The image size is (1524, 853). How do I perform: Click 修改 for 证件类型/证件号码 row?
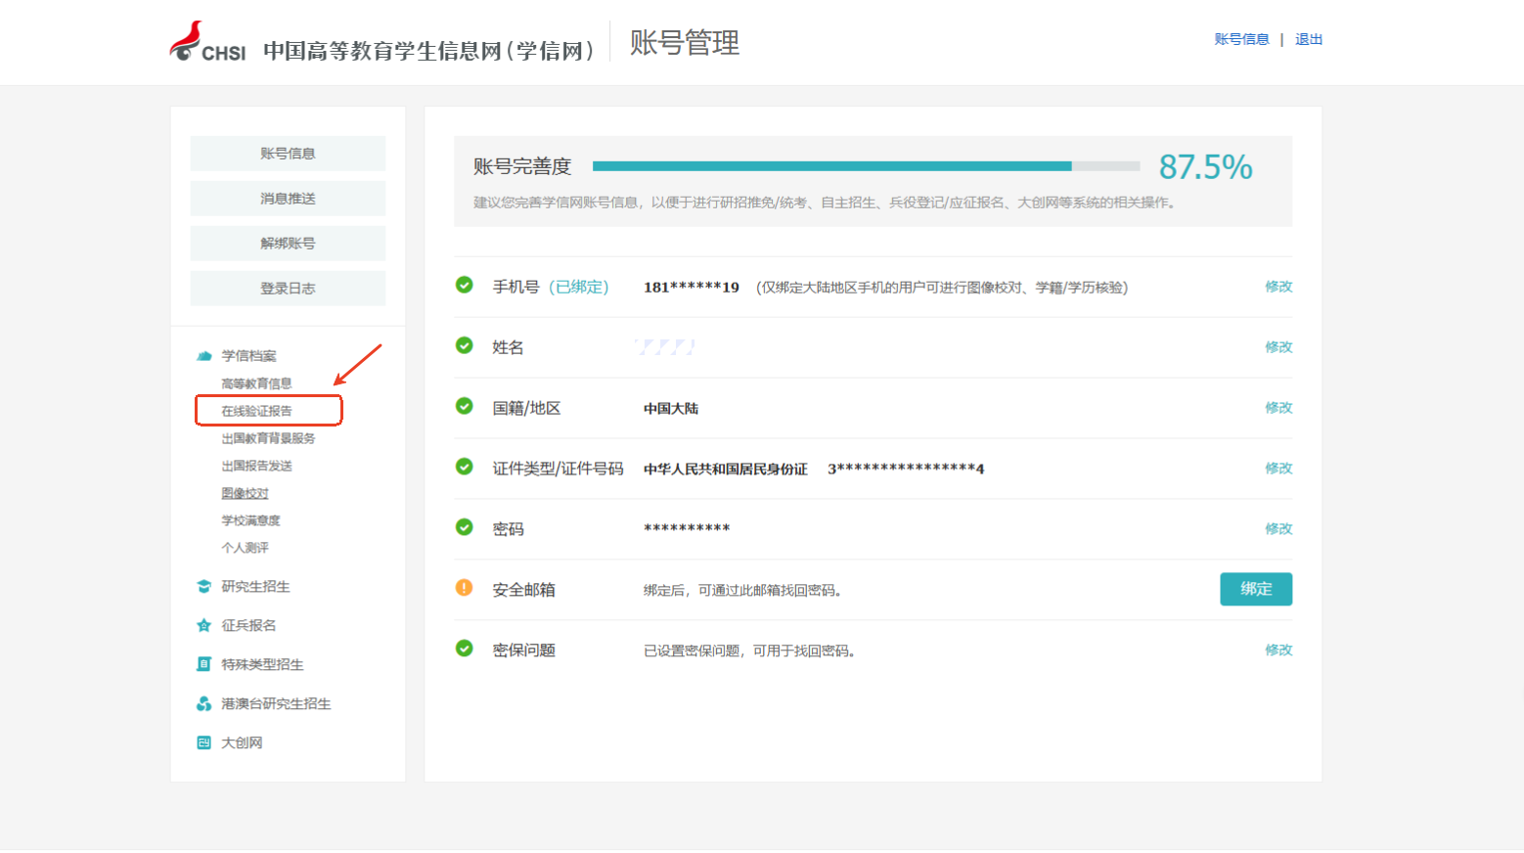point(1278,469)
